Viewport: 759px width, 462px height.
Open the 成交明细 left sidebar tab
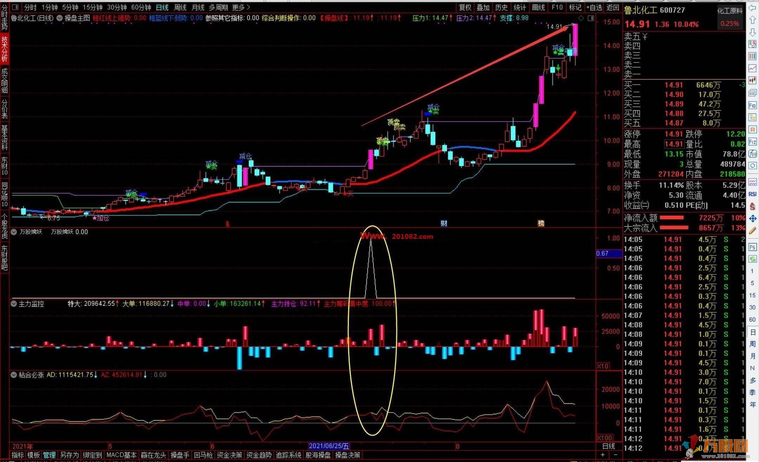click(5, 81)
